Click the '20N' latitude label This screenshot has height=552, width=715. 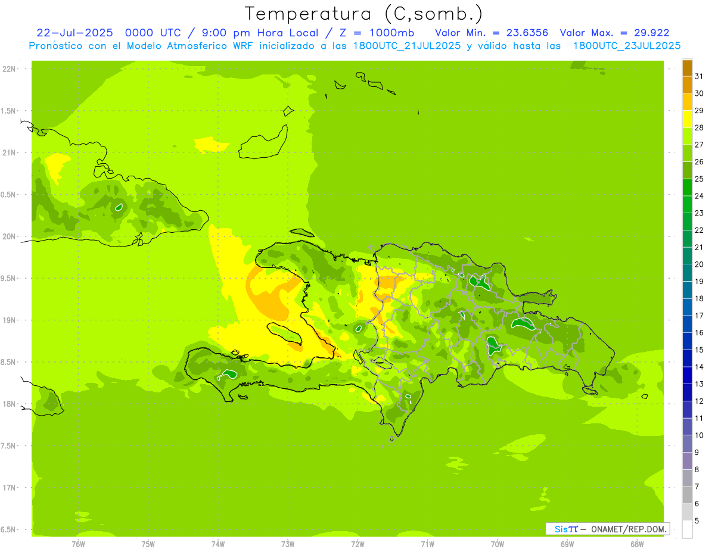click(x=9, y=236)
